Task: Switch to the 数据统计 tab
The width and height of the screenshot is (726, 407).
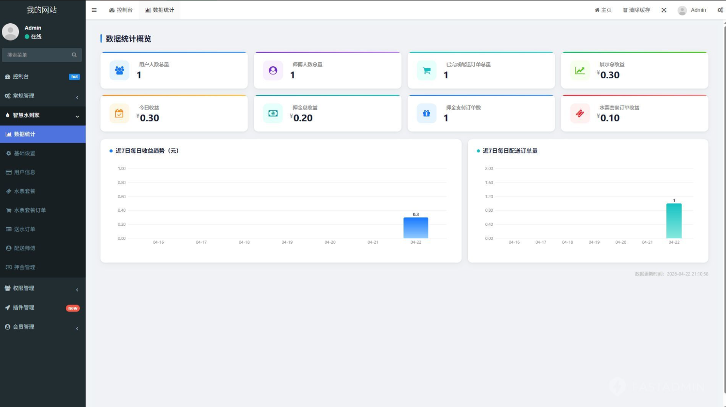Action: (159, 10)
